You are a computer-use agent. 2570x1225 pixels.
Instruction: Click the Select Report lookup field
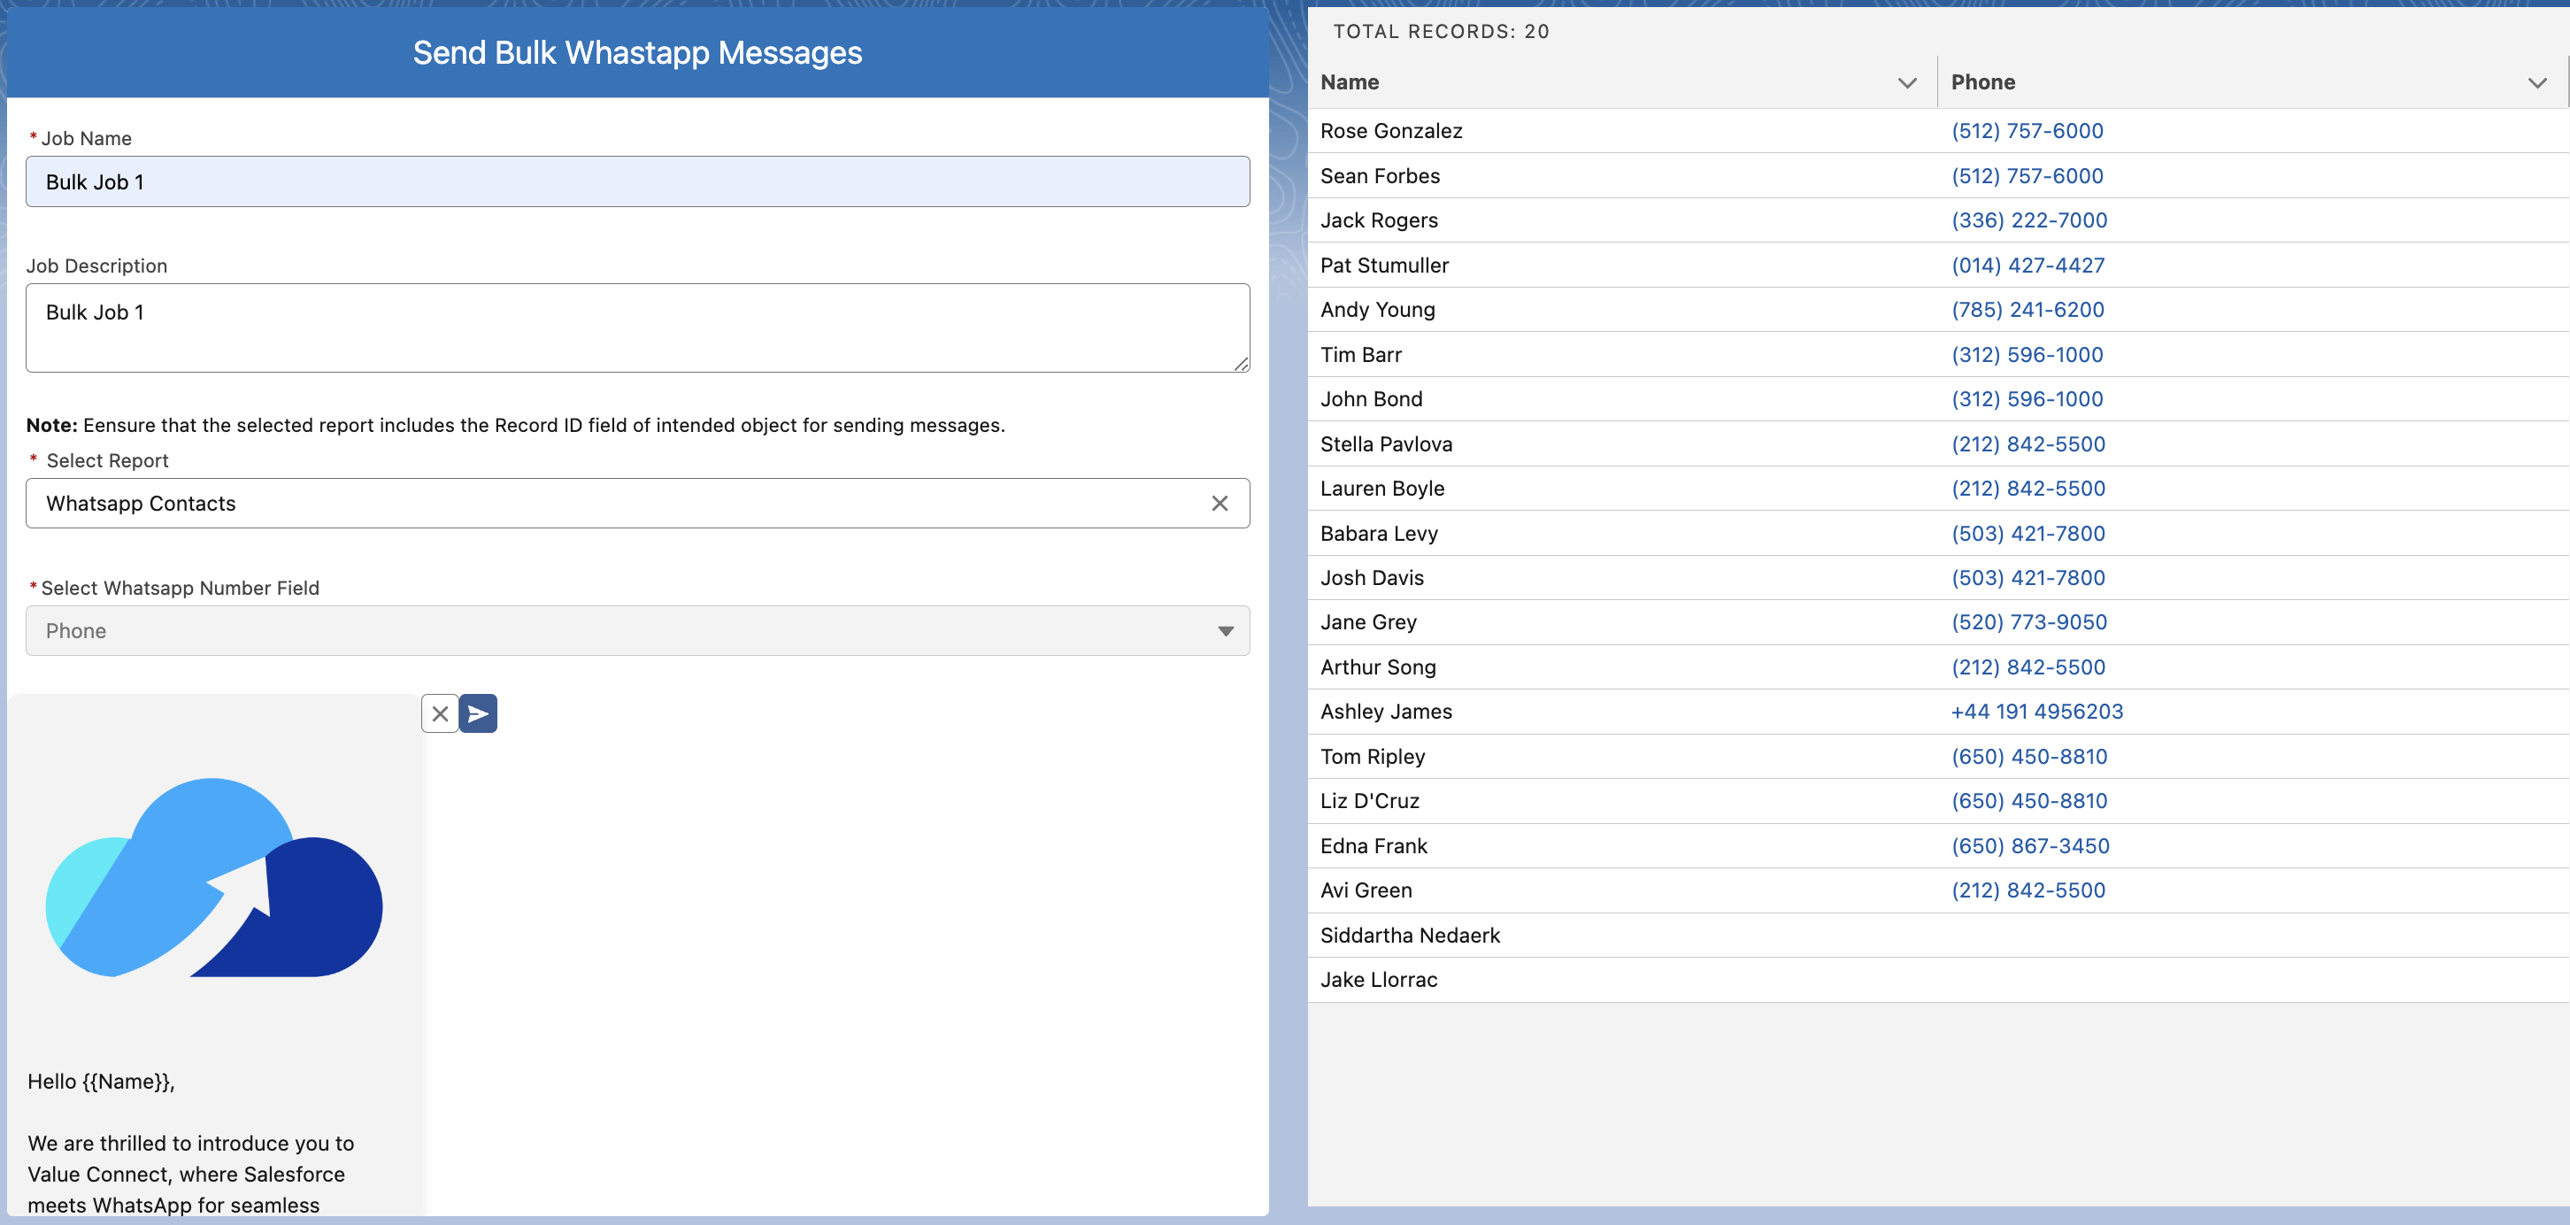637,504
